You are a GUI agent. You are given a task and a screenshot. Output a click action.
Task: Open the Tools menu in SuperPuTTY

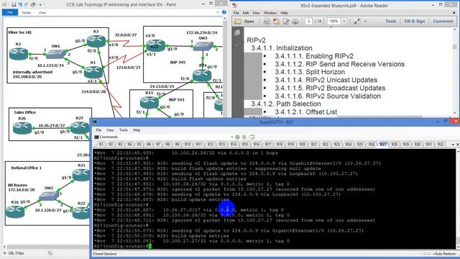(x=123, y=130)
